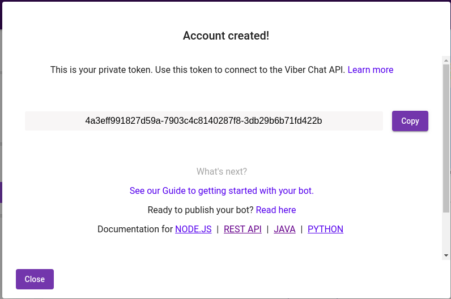Open the JAVA documentation link
This screenshot has height=299, width=451.
click(284, 229)
